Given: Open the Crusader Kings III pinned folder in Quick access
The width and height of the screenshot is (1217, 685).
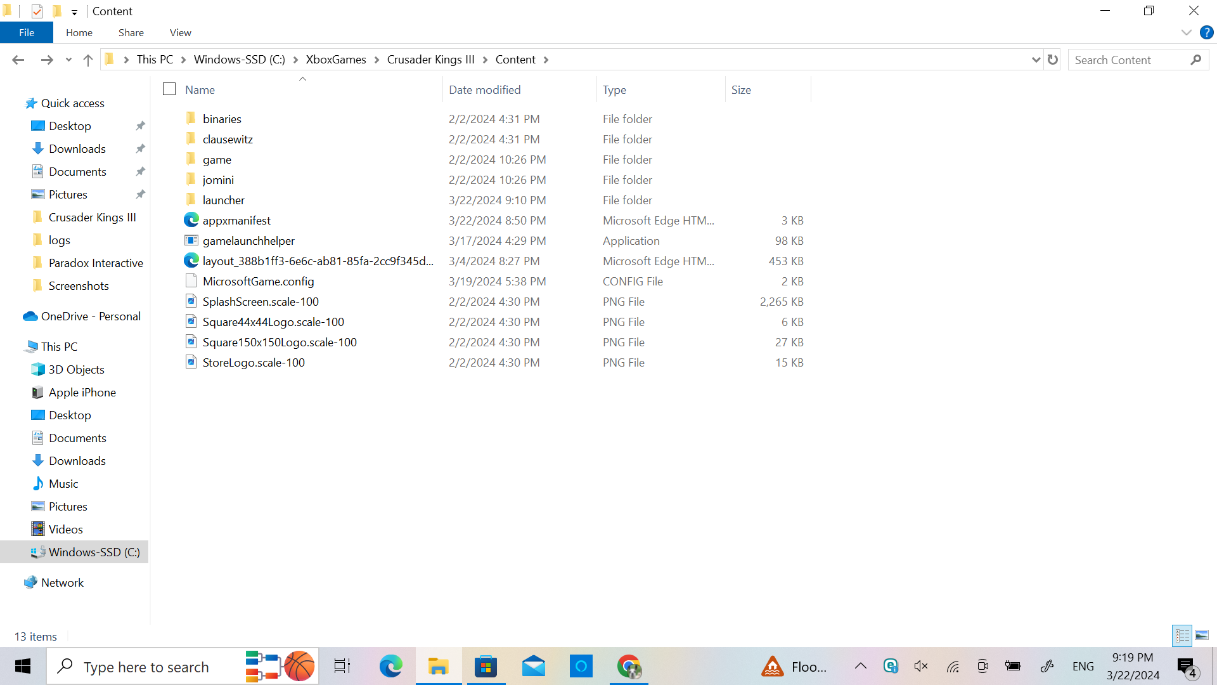Looking at the screenshot, I should pos(93,217).
